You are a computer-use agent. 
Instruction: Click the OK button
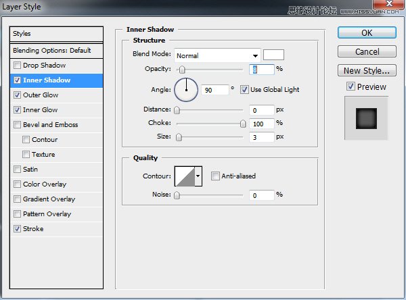pyautogui.click(x=367, y=33)
